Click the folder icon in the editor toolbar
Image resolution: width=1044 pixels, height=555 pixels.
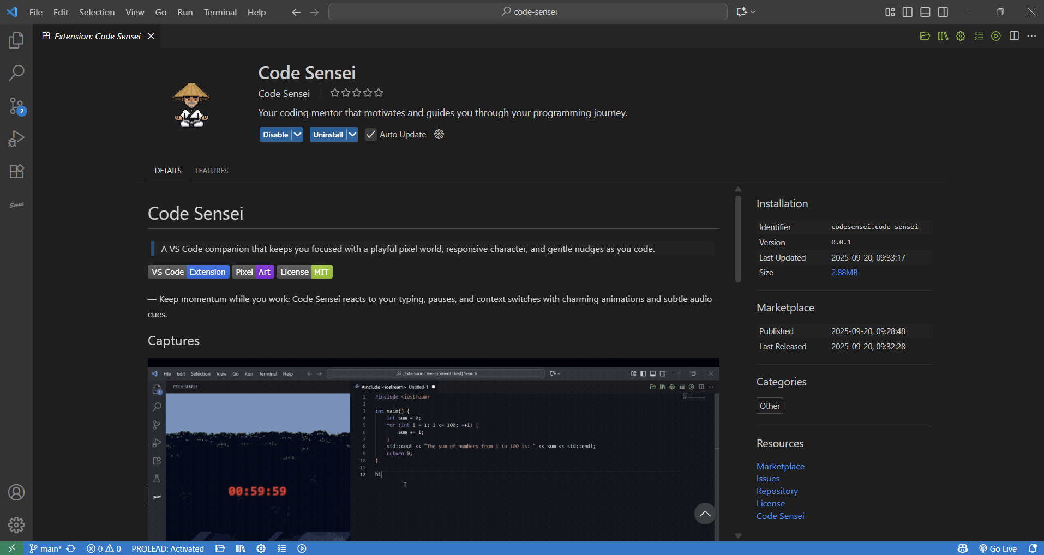tap(925, 36)
